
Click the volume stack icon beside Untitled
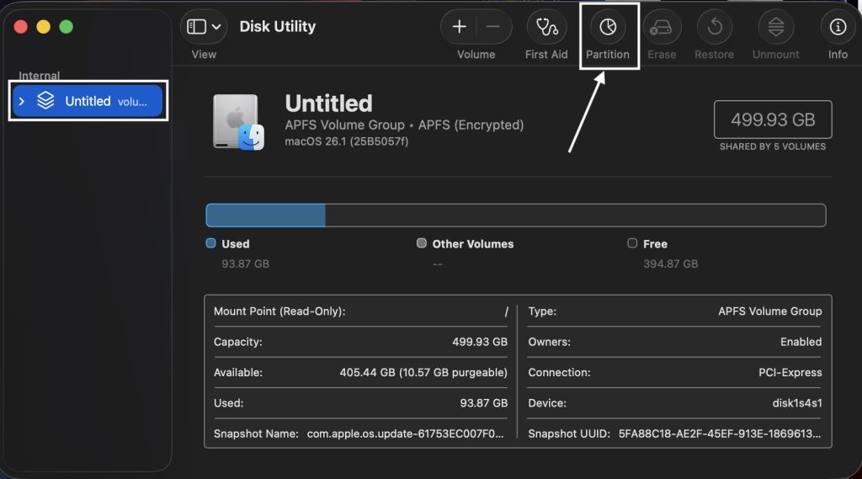(x=45, y=102)
